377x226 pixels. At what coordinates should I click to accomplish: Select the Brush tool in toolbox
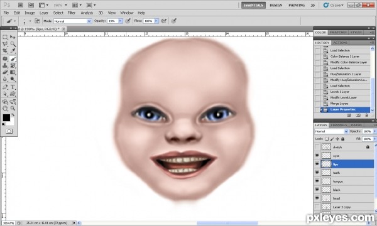13,58
